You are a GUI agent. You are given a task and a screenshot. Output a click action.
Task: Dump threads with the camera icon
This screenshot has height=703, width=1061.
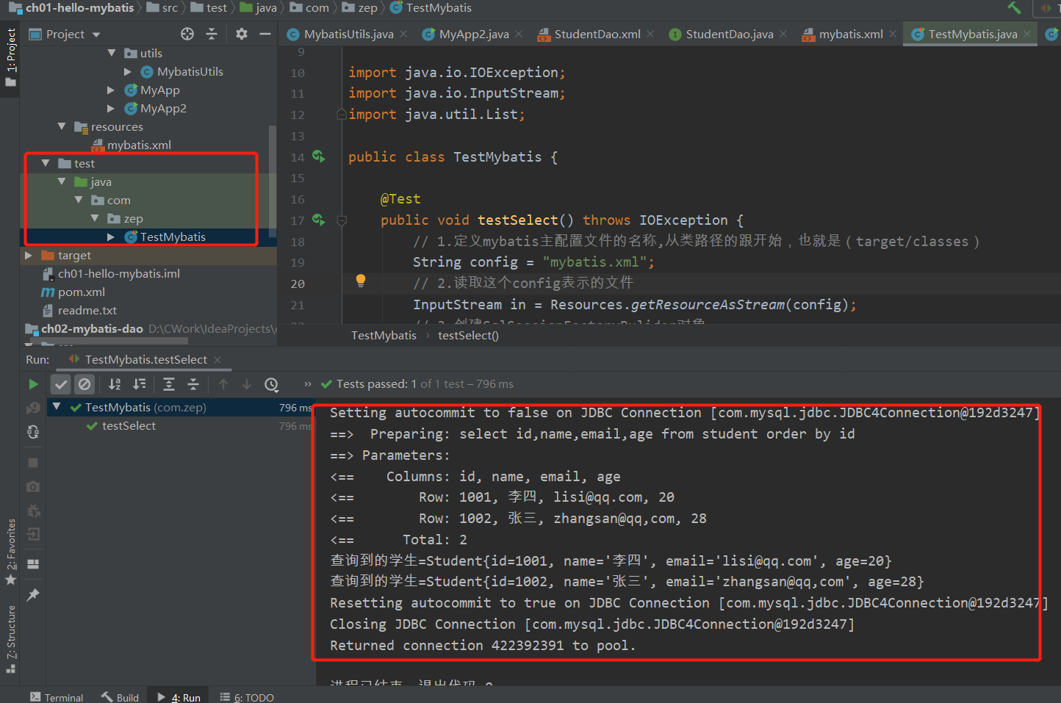33,486
